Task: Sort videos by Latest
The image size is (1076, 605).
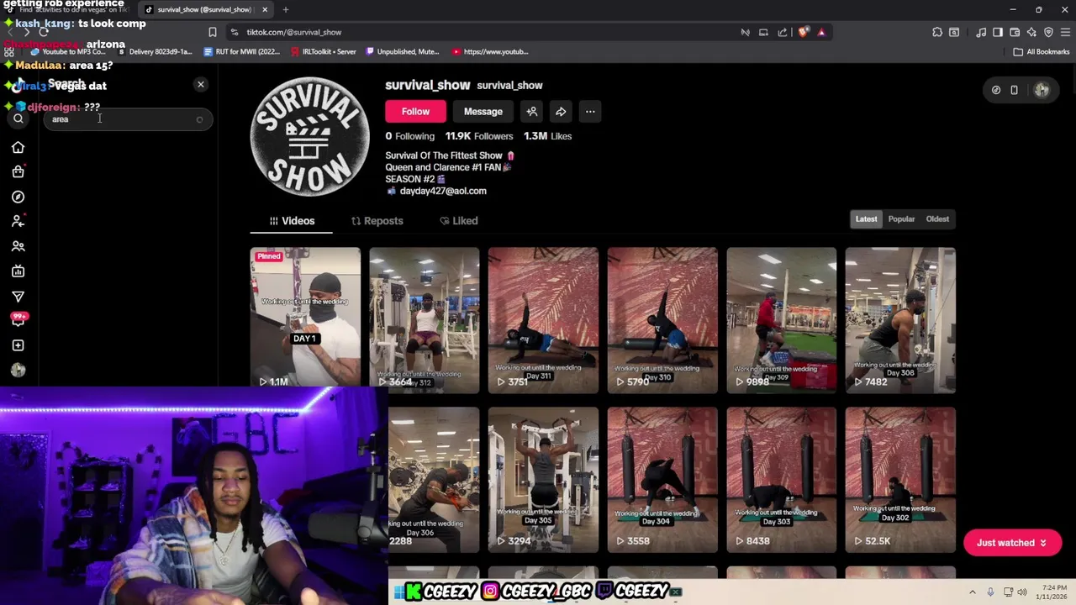Action: 866,219
